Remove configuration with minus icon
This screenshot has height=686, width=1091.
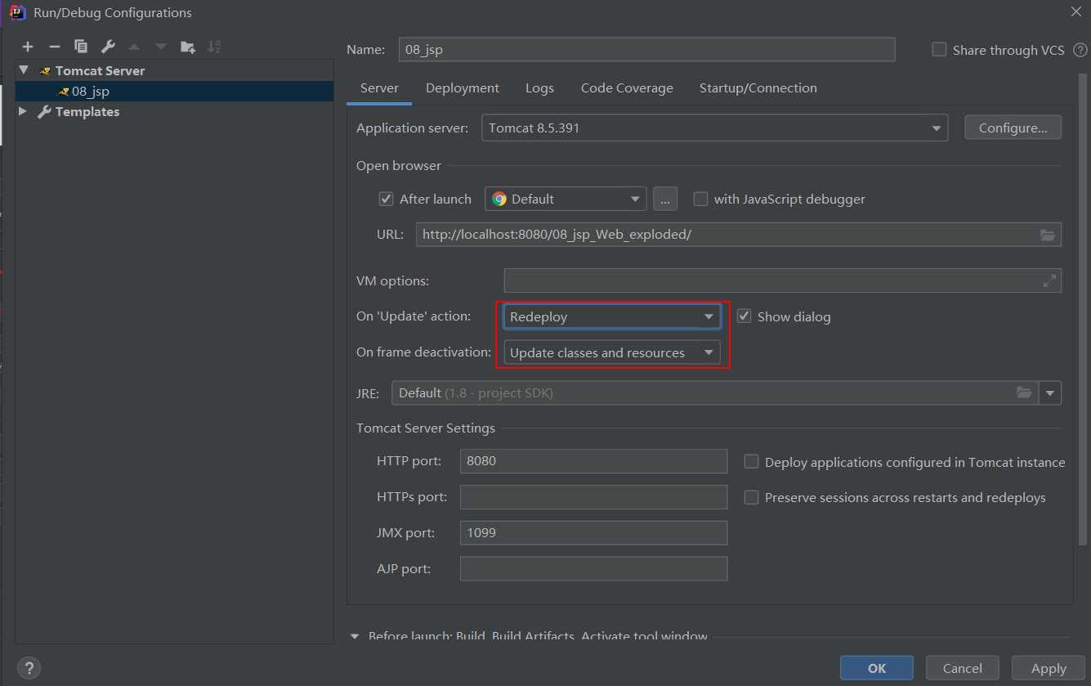pyautogui.click(x=54, y=47)
